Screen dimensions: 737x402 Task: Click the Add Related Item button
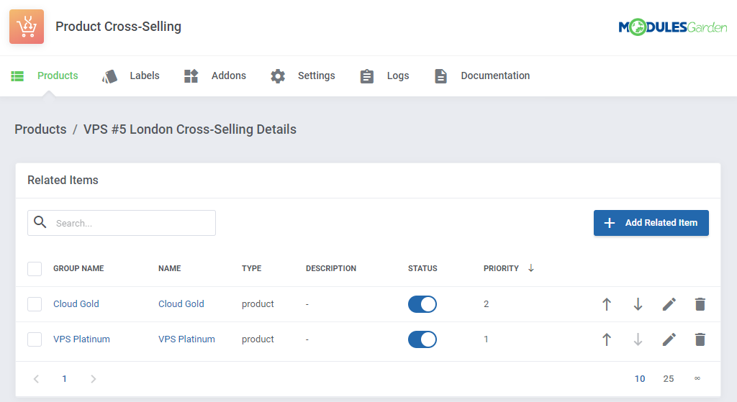(651, 223)
